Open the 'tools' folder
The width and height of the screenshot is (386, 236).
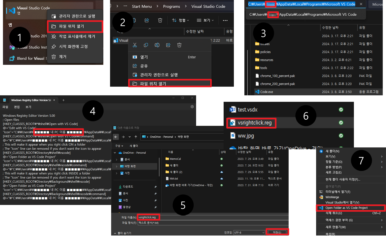[261, 68]
